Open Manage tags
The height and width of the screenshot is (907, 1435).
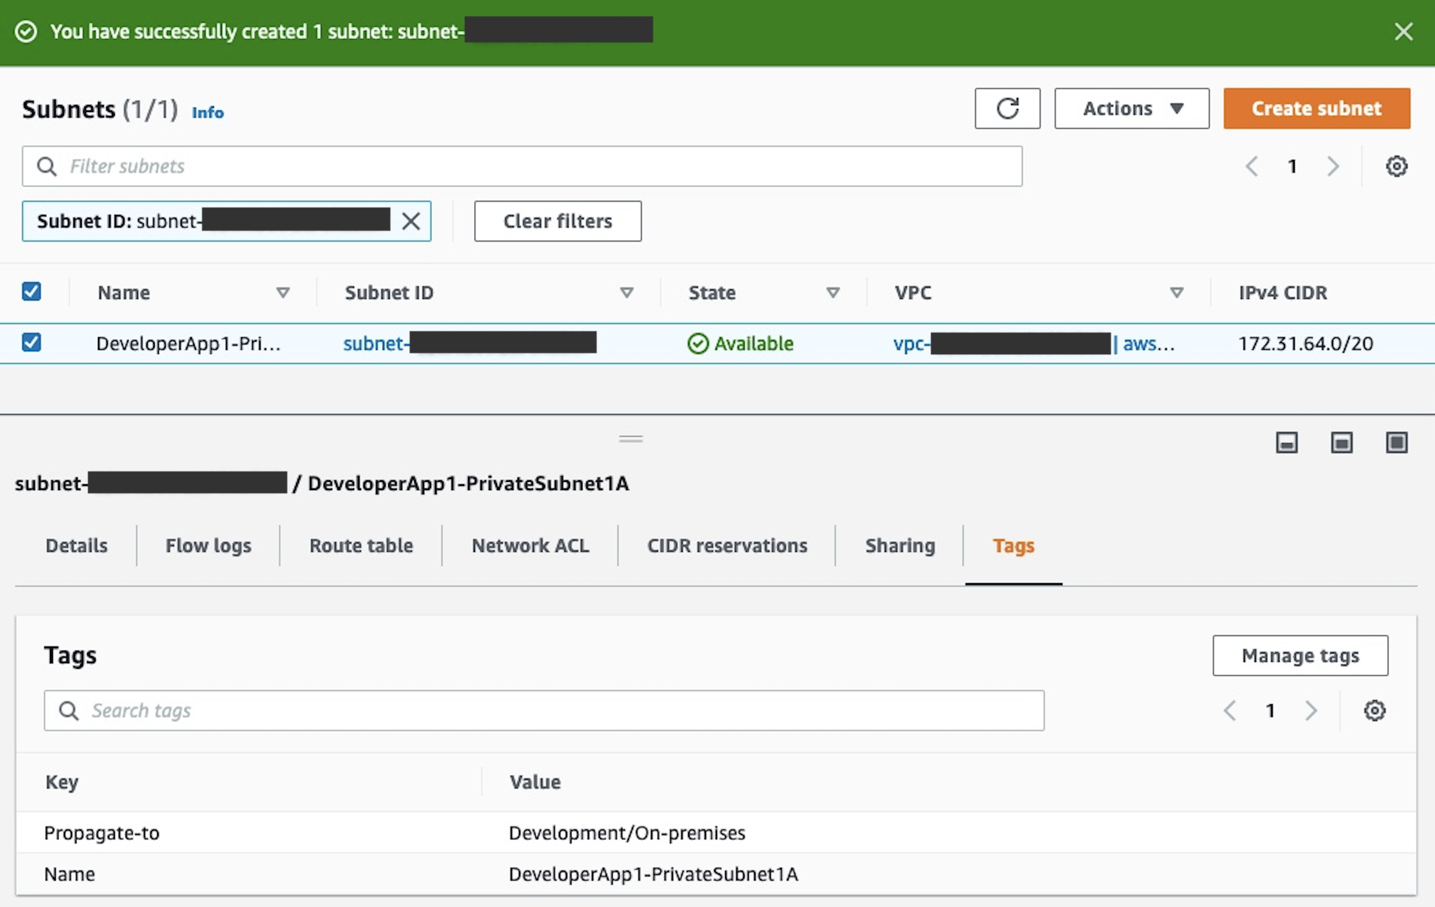pyautogui.click(x=1300, y=656)
